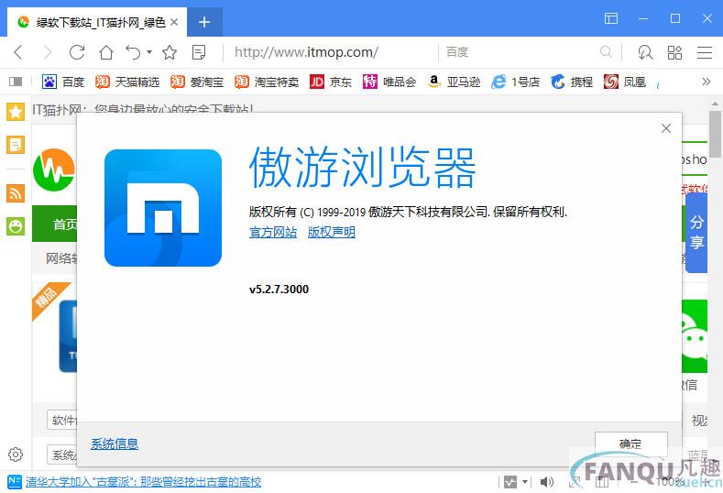Click the news feed icon in status bar

coord(15,482)
